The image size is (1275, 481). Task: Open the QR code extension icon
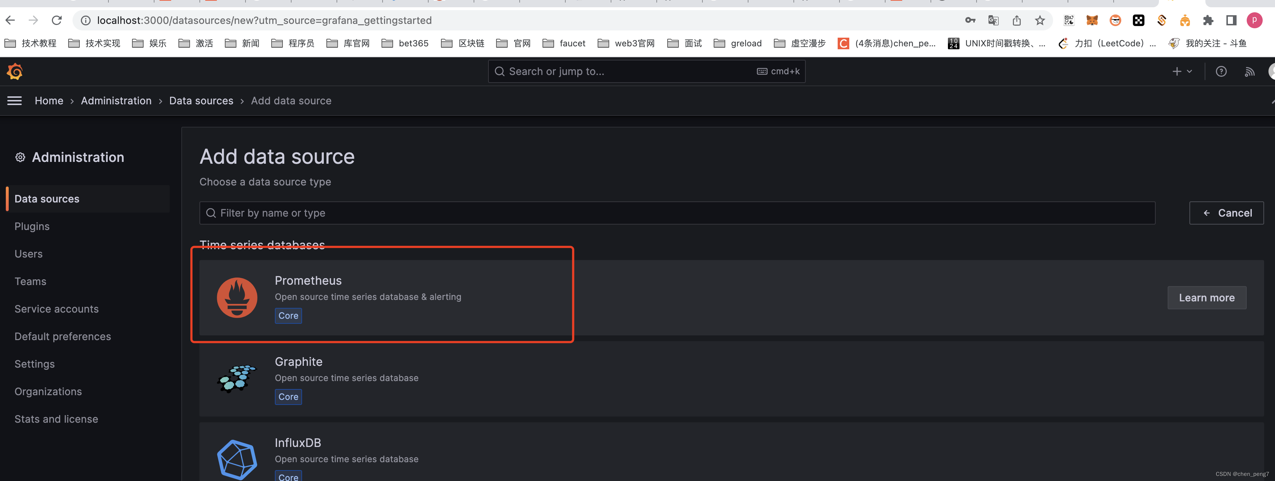pos(1069,20)
